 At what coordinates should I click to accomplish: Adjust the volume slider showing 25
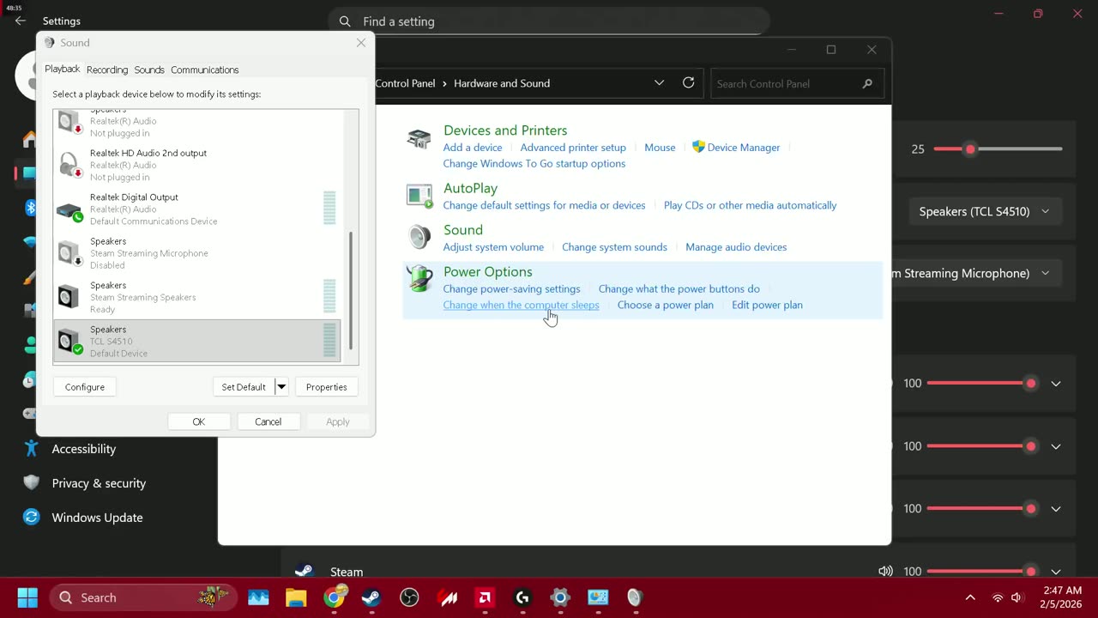998,149
